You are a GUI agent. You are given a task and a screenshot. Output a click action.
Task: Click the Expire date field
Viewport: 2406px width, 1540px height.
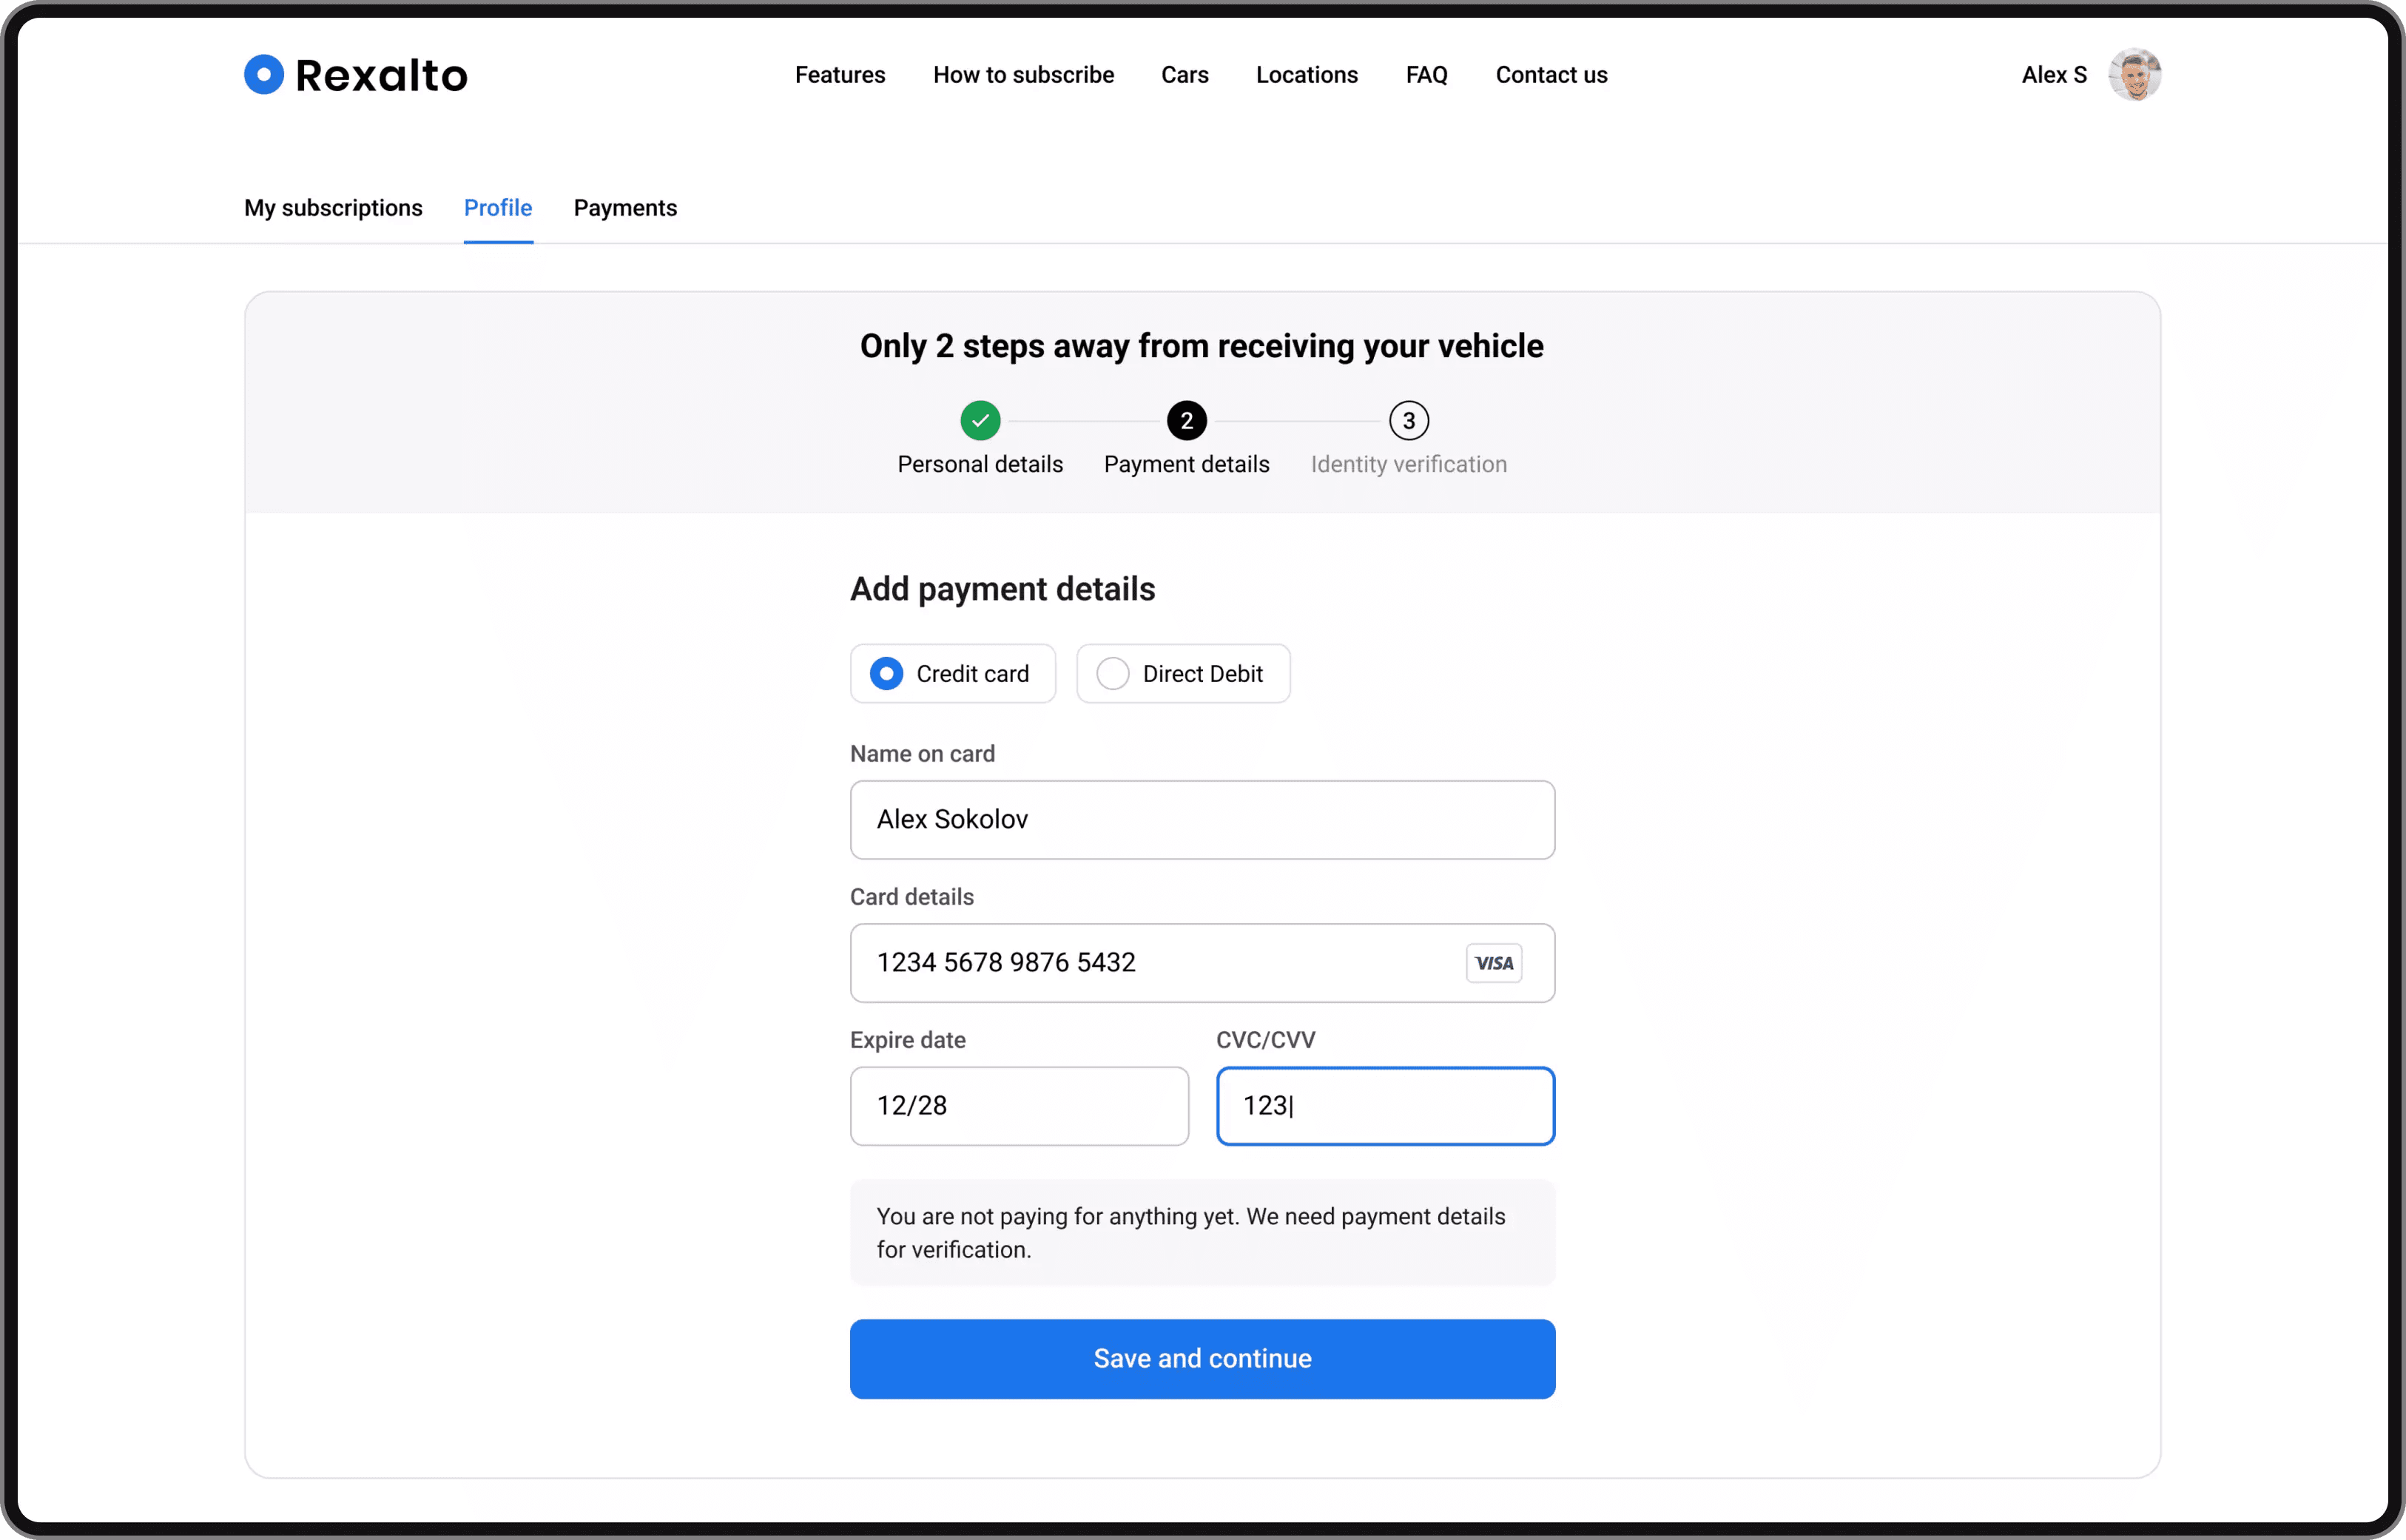(x=1018, y=1106)
